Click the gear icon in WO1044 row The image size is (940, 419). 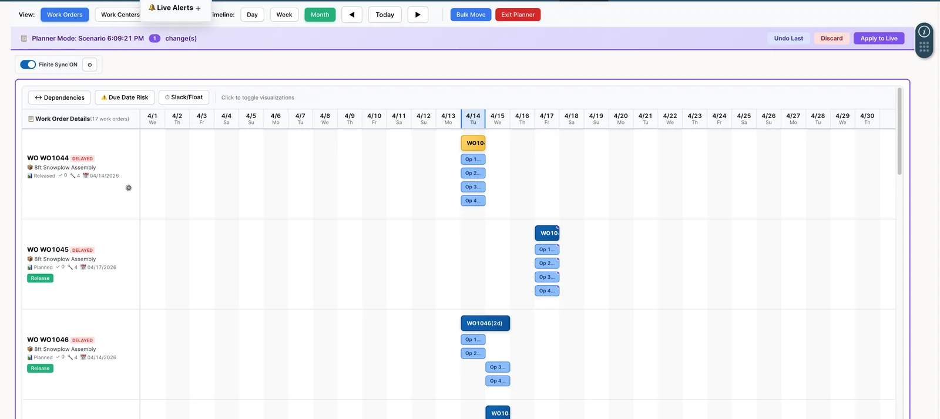point(129,188)
